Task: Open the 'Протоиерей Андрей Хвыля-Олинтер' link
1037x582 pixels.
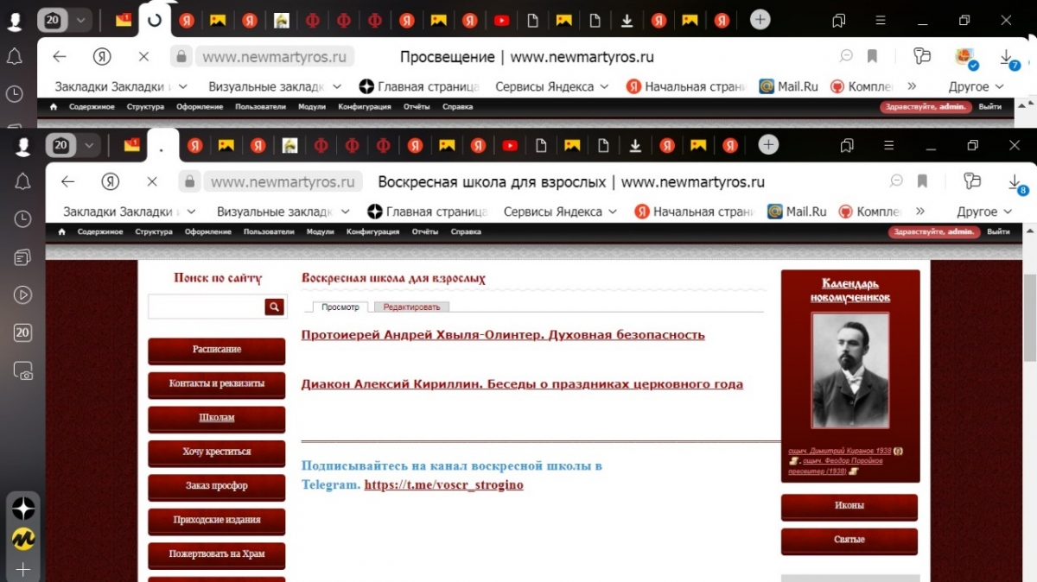Action: pos(502,335)
